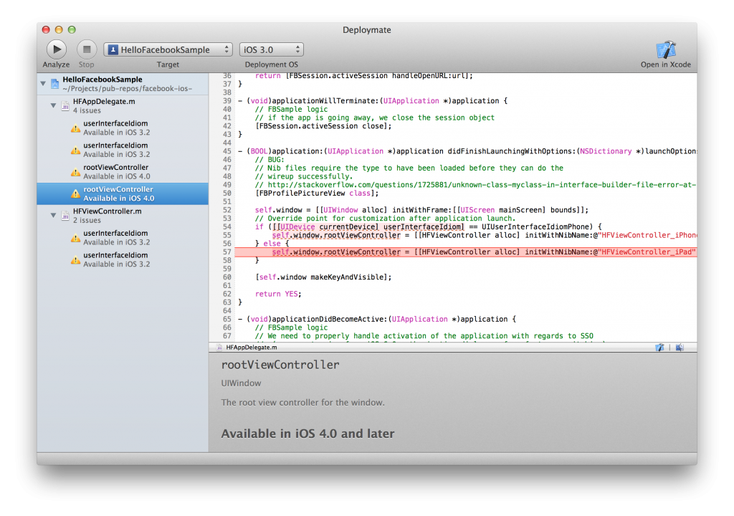This screenshot has width=734, height=516.
Task: Click warning icon on the unselected rootViewController issue
Action: coord(75,172)
